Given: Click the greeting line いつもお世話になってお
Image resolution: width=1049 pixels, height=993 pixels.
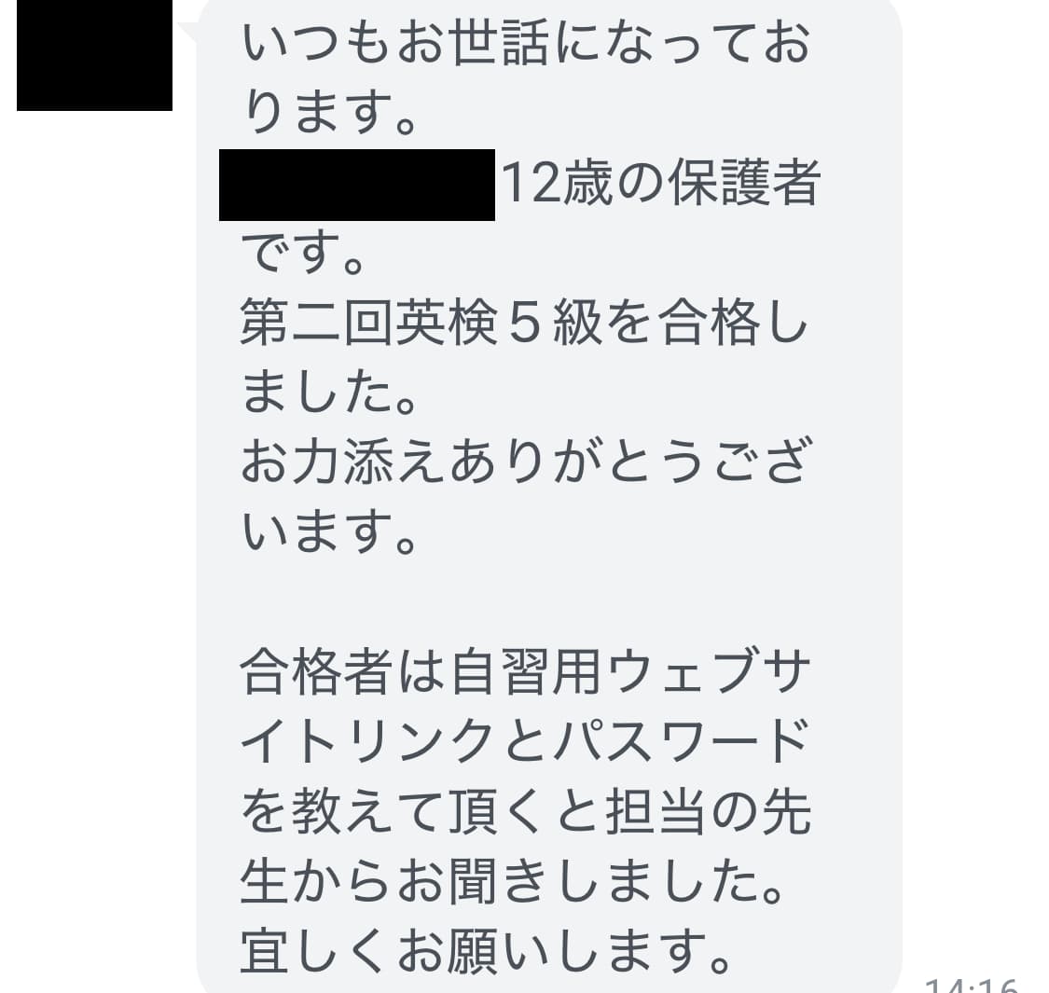Looking at the screenshot, I should (x=526, y=44).
